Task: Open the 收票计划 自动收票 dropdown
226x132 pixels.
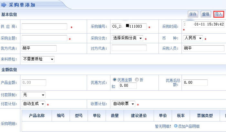Action: (123, 104)
